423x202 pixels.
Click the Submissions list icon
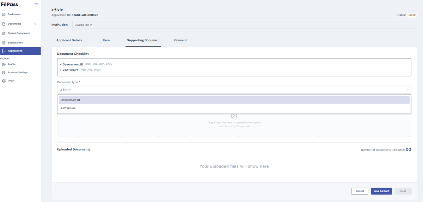coord(4,43)
